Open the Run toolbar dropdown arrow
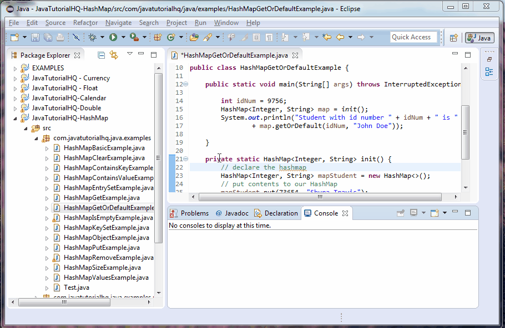Viewport: 505px width, 328px height. coord(123,39)
